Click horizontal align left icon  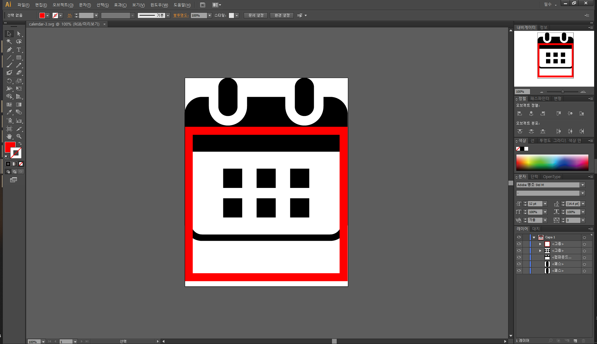pyautogui.click(x=520, y=113)
